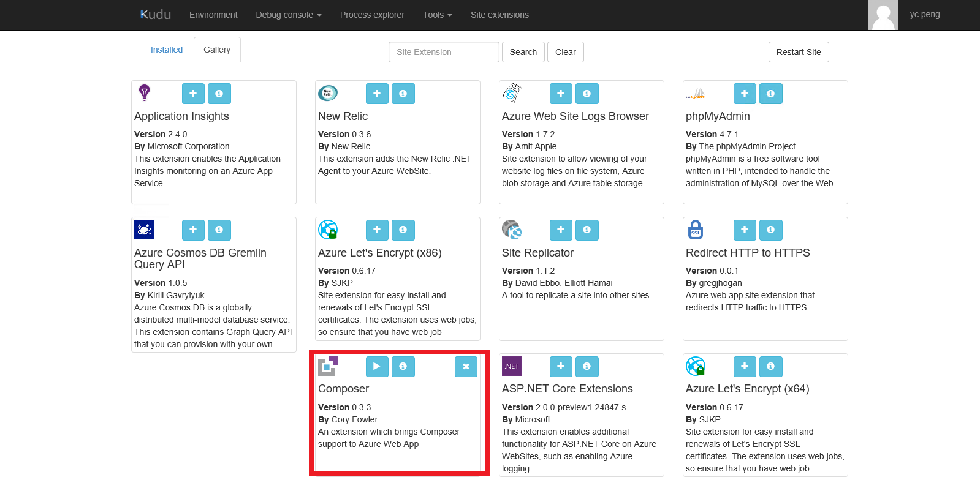Show info for Application Insights extension
The height and width of the screenshot is (480, 980).
point(219,94)
